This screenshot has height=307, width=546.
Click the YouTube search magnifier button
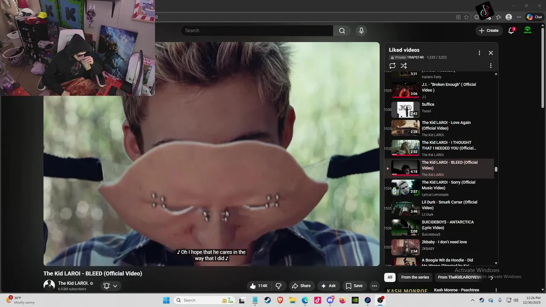tap(342, 31)
